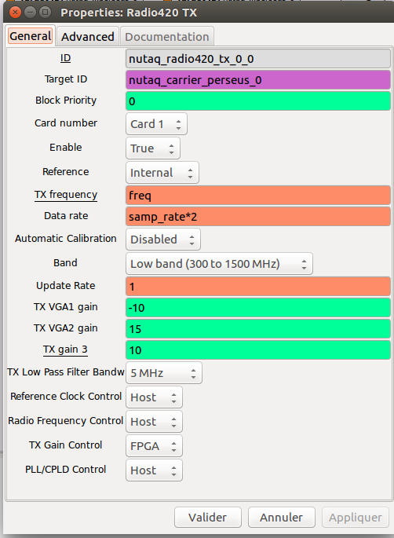Click the ID label
This screenshot has height=538, width=394.
point(65,58)
